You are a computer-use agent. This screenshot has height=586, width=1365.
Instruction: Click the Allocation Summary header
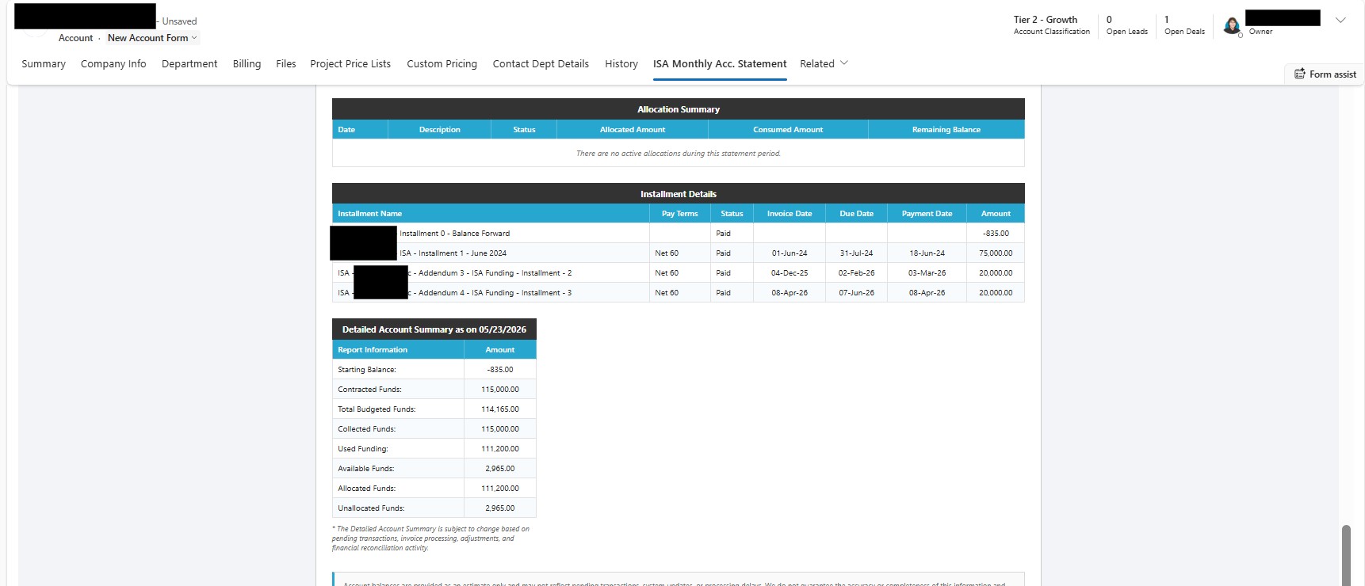click(x=679, y=108)
